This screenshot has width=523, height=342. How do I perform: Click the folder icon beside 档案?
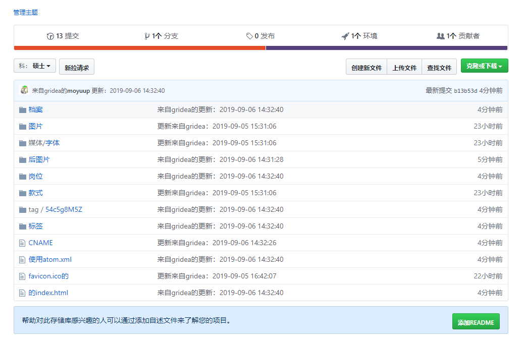click(x=22, y=109)
